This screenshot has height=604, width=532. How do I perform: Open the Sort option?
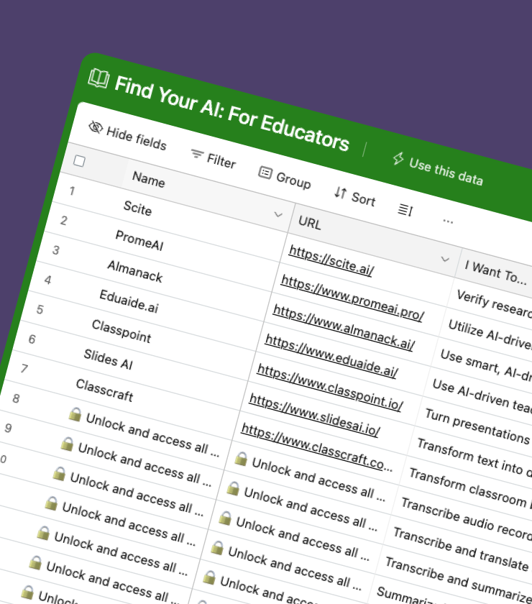pyautogui.click(x=354, y=196)
